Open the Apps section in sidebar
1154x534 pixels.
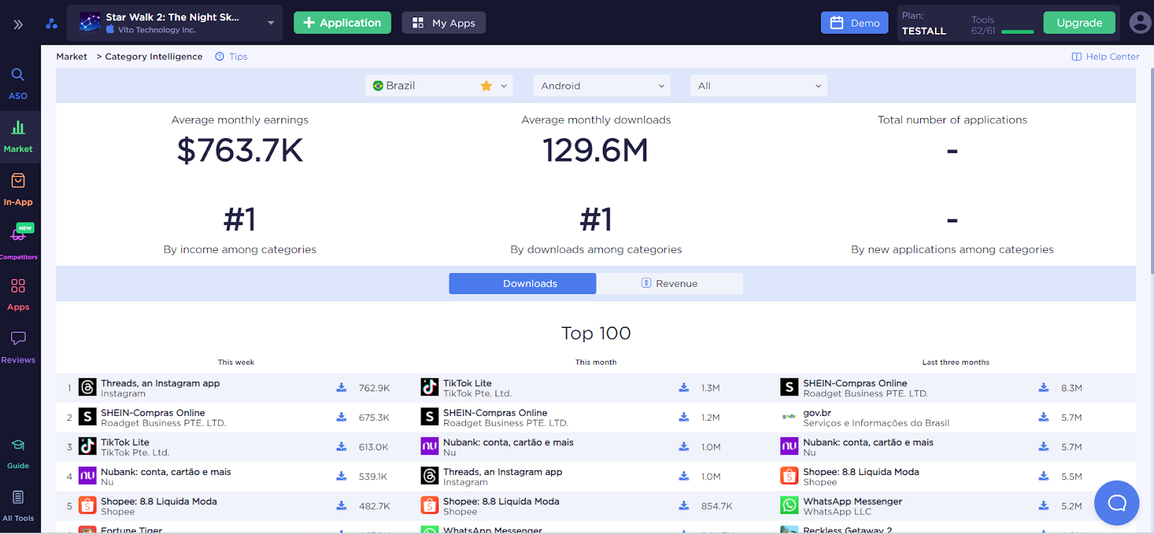(18, 295)
